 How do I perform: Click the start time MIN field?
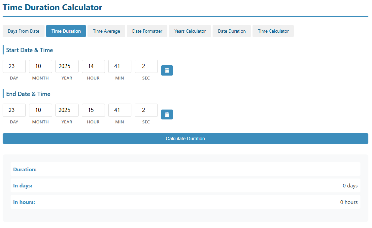coord(120,66)
